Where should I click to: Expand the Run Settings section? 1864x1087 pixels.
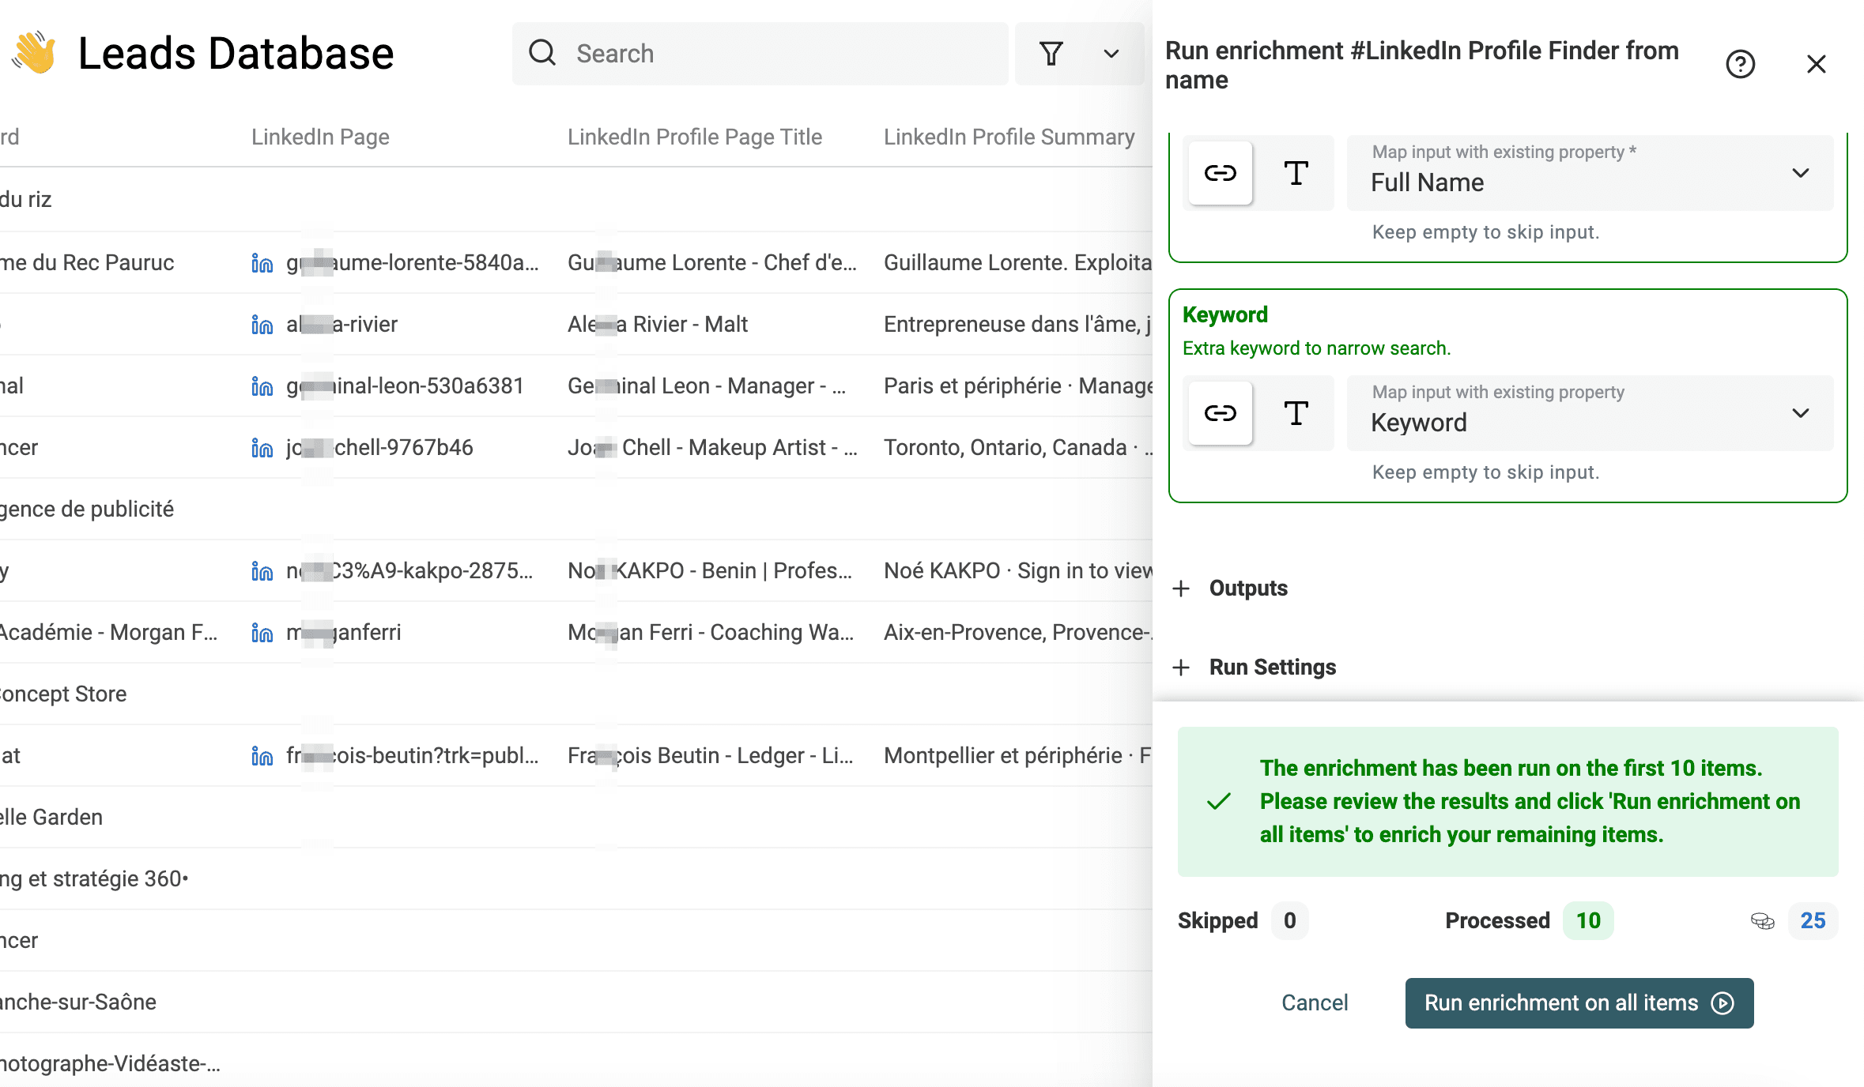pyautogui.click(x=1255, y=668)
